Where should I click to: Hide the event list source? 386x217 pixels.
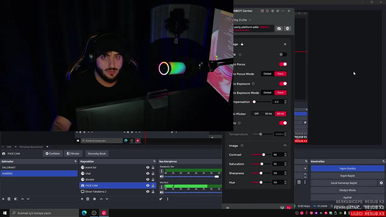(148, 168)
